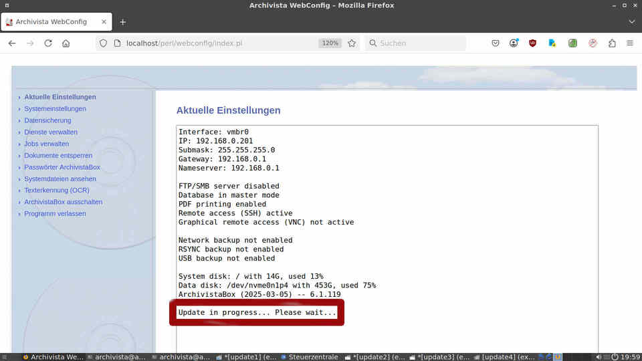Select the Archivista WebConfig tab
This screenshot has width=642, height=361.
tap(56, 21)
